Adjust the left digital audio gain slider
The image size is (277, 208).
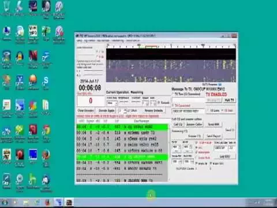(93, 70)
